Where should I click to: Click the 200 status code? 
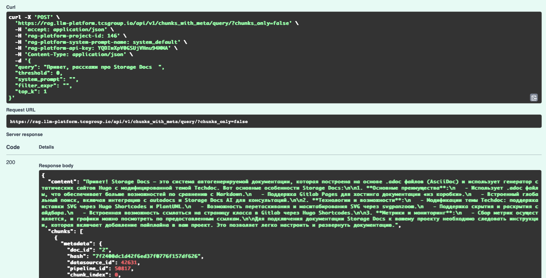pos(11,162)
